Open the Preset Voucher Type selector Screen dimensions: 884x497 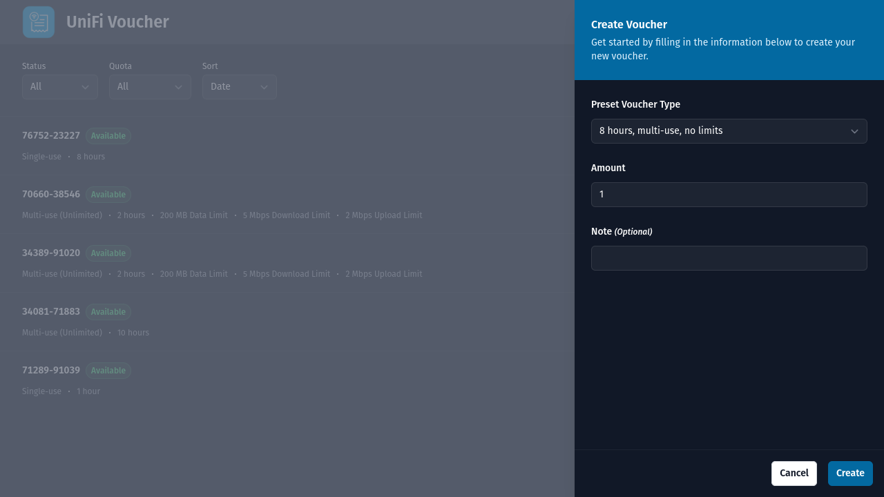pos(729,130)
